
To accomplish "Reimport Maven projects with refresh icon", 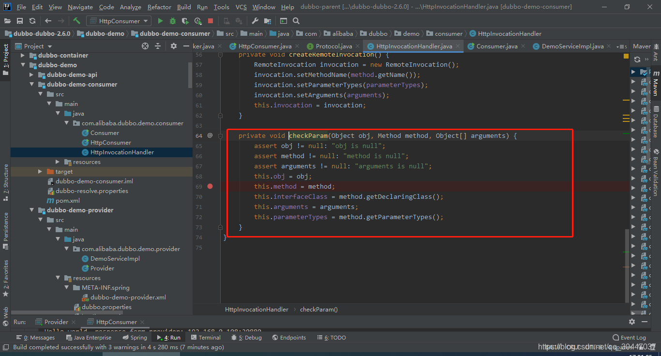I will pyautogui.click(x=637, y=59).
